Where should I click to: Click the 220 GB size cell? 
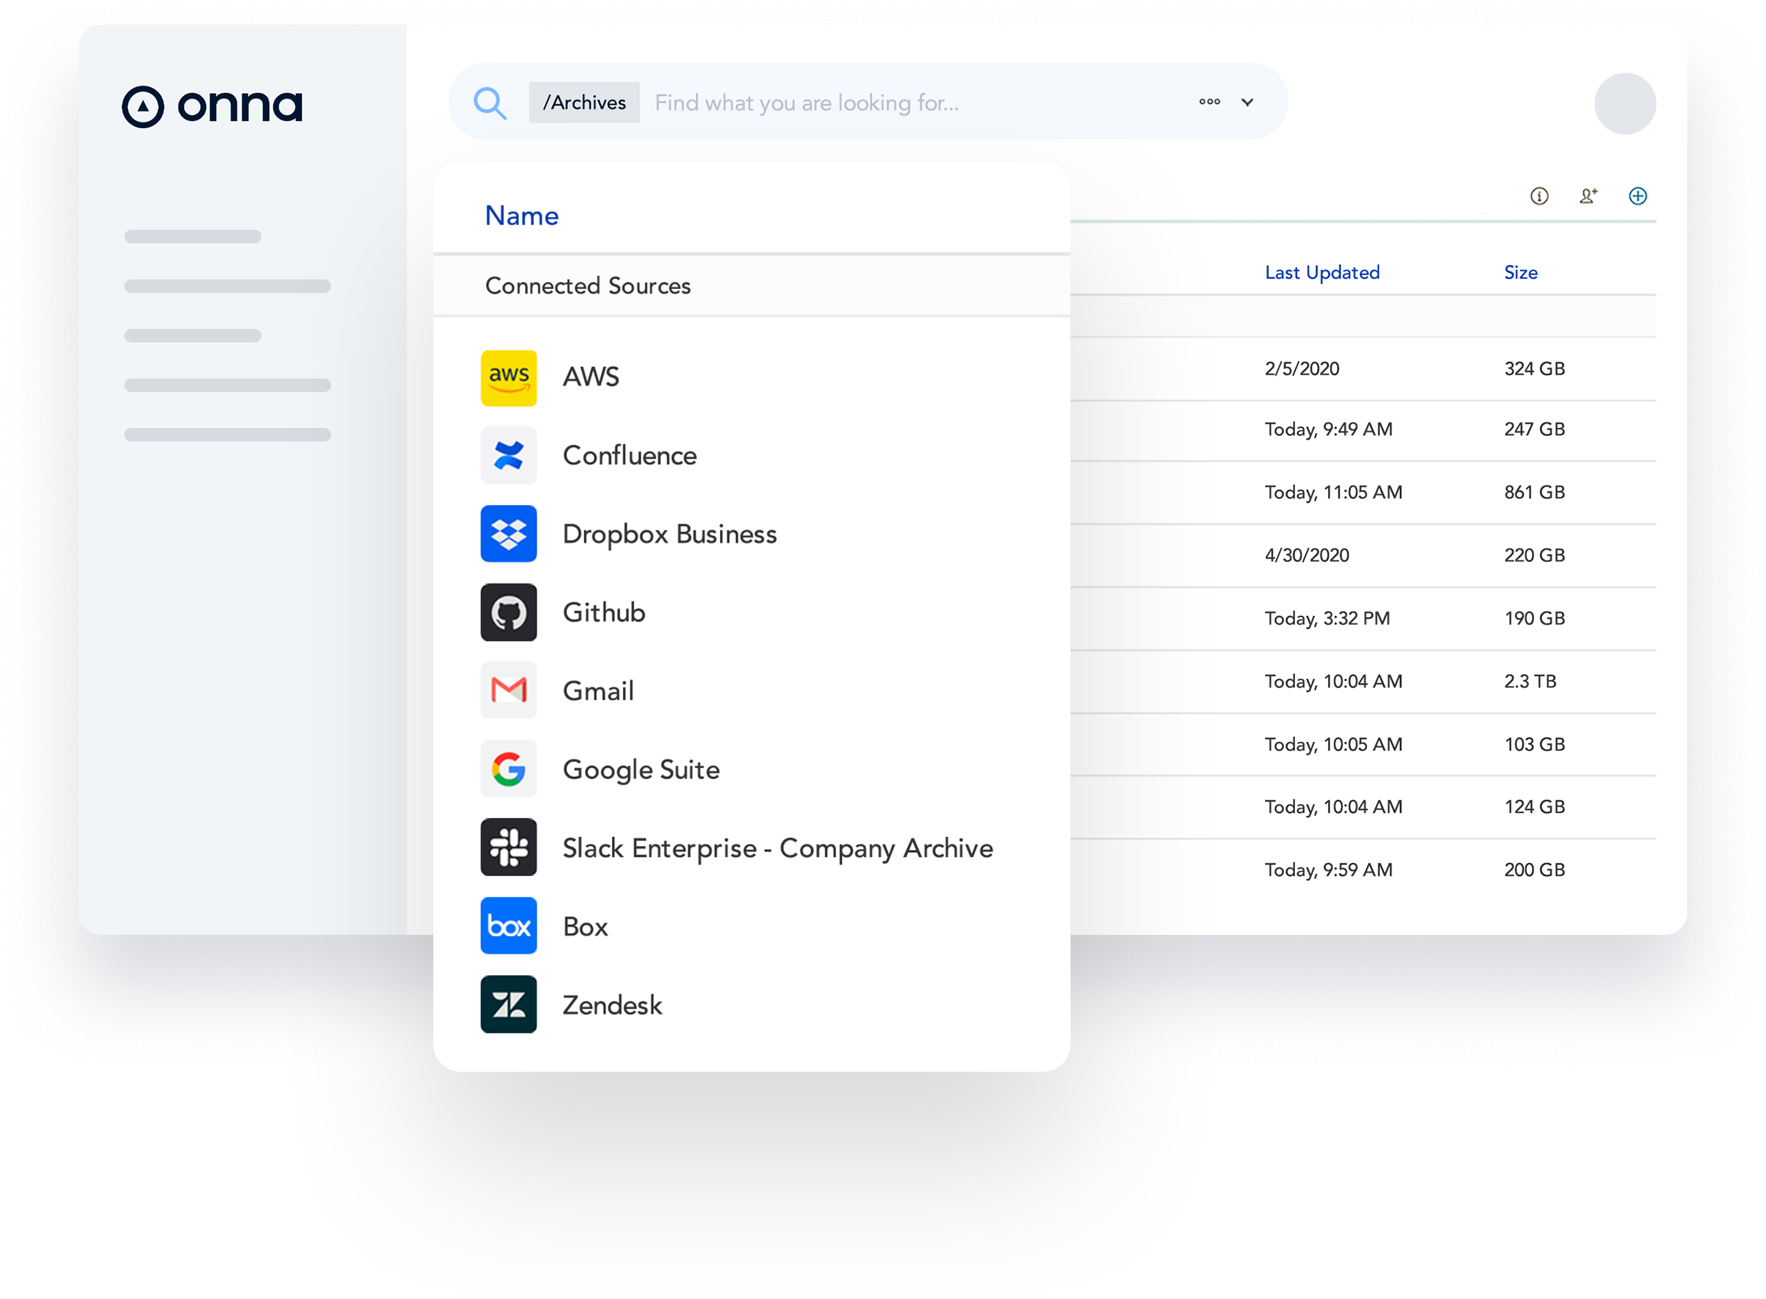click(1534, 555)
